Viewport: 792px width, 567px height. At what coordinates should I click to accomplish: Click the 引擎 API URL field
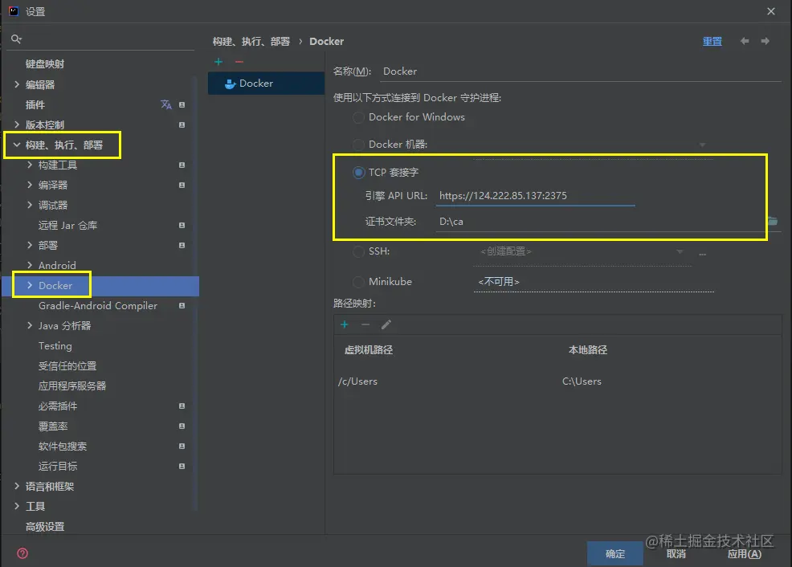pyautogui.click(x=536, y=196)
